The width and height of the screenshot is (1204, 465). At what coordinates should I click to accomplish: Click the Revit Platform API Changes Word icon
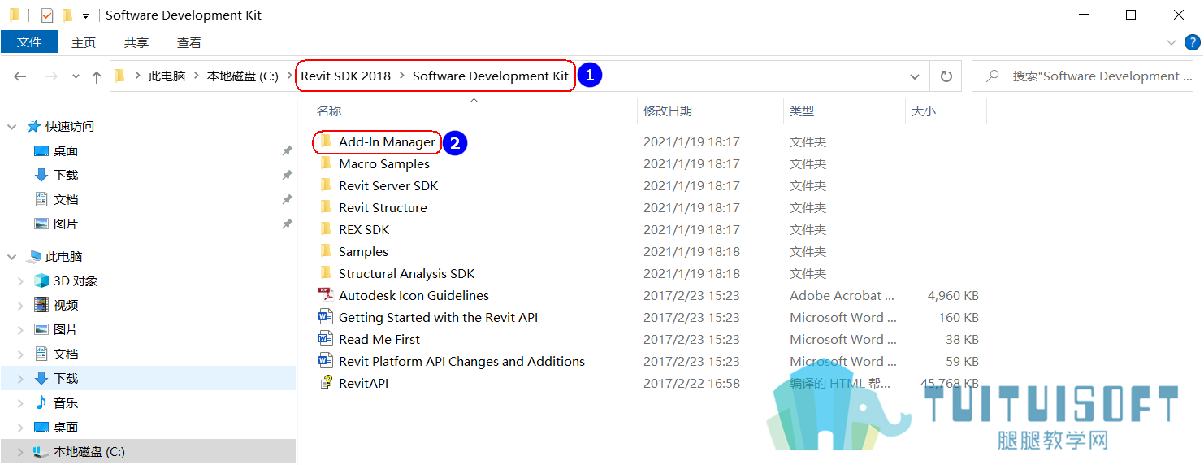click(x=326, y=361)
